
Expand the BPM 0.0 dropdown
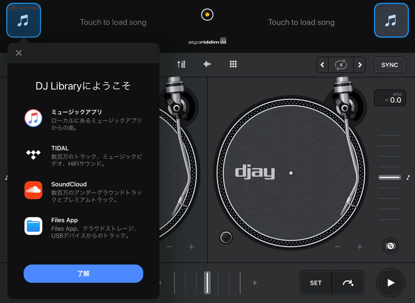(390, 98)
